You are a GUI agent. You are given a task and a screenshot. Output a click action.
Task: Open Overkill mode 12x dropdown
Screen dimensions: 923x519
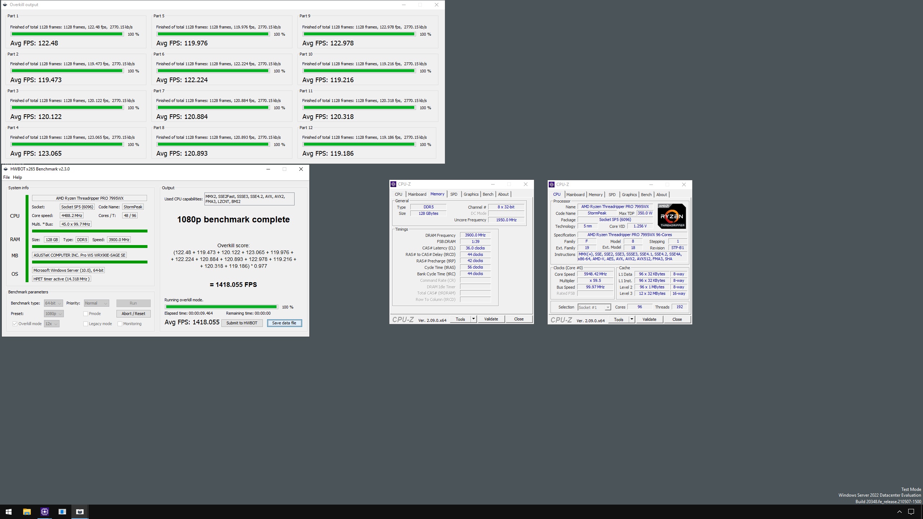click(52, 324)
